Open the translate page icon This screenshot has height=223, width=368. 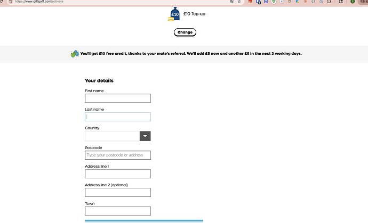(232, 2)
